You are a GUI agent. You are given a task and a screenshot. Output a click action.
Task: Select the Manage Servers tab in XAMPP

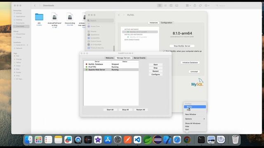(124, 58)
